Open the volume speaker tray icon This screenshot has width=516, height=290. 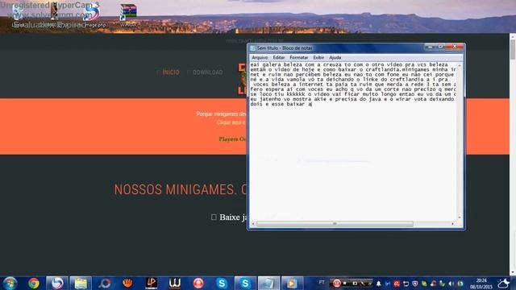451,284
